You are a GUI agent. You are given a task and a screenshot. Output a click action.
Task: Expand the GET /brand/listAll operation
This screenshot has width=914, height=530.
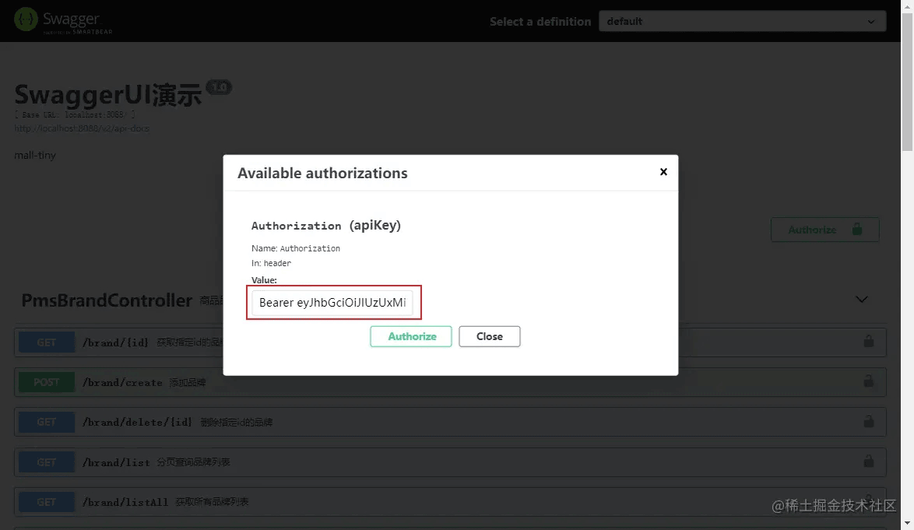pyautogui.click(x=450, y=501)
